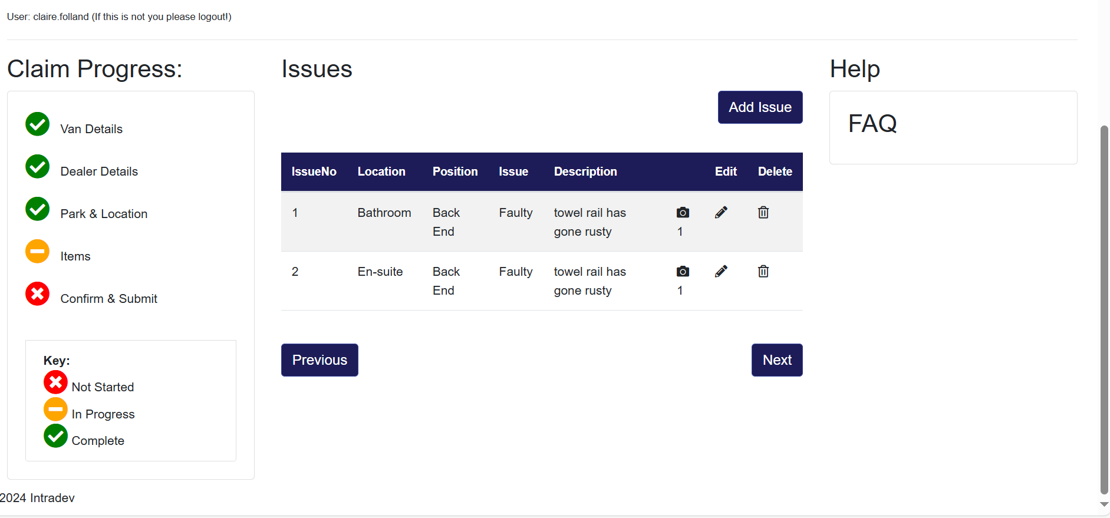
Task: Open the Dealer Details step
Action: click(99, 171)
